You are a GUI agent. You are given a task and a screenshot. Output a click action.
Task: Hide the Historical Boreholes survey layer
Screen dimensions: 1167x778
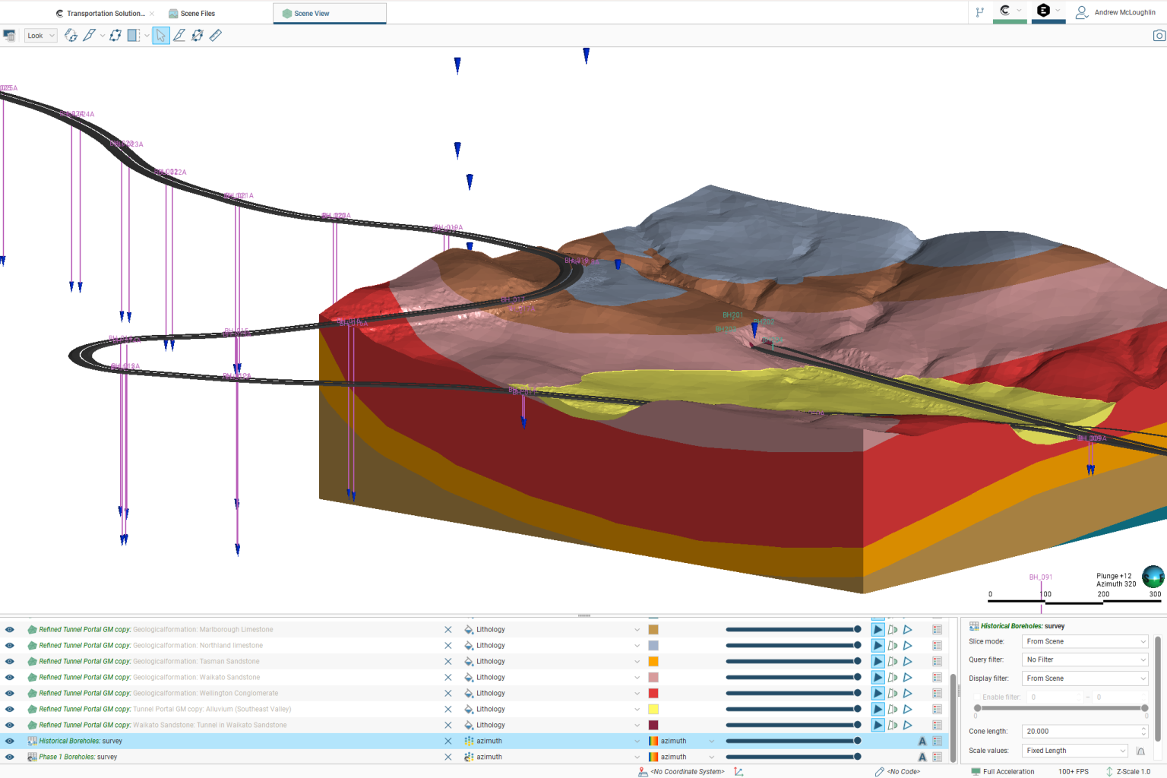9,740
